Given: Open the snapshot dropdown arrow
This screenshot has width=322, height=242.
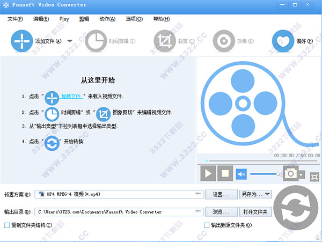Looking at the screenshot, I should (x=301, y=175).
